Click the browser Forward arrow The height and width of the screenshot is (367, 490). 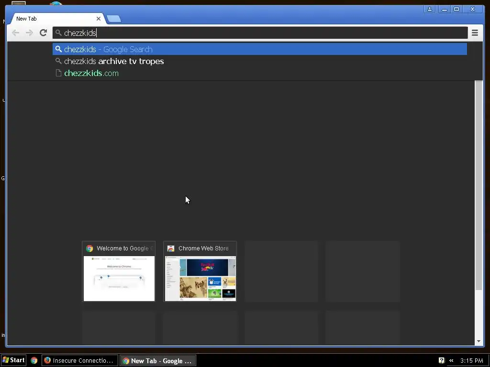click(x=29, y=33)
